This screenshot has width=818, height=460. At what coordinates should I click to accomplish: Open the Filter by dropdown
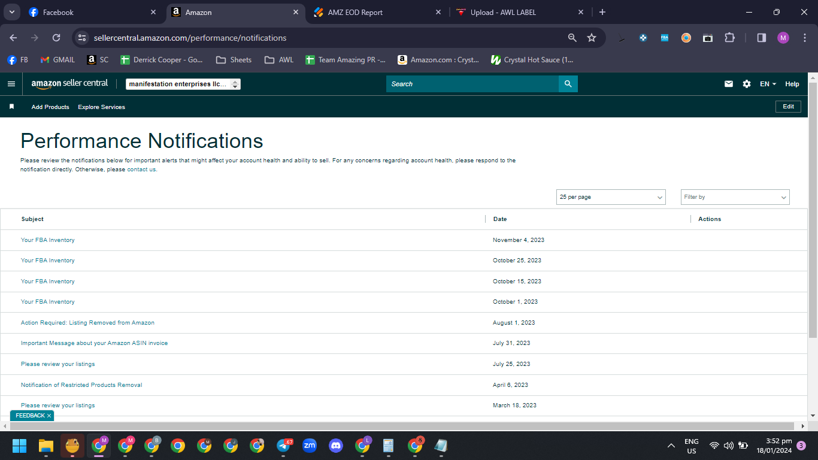coord(735,197)
